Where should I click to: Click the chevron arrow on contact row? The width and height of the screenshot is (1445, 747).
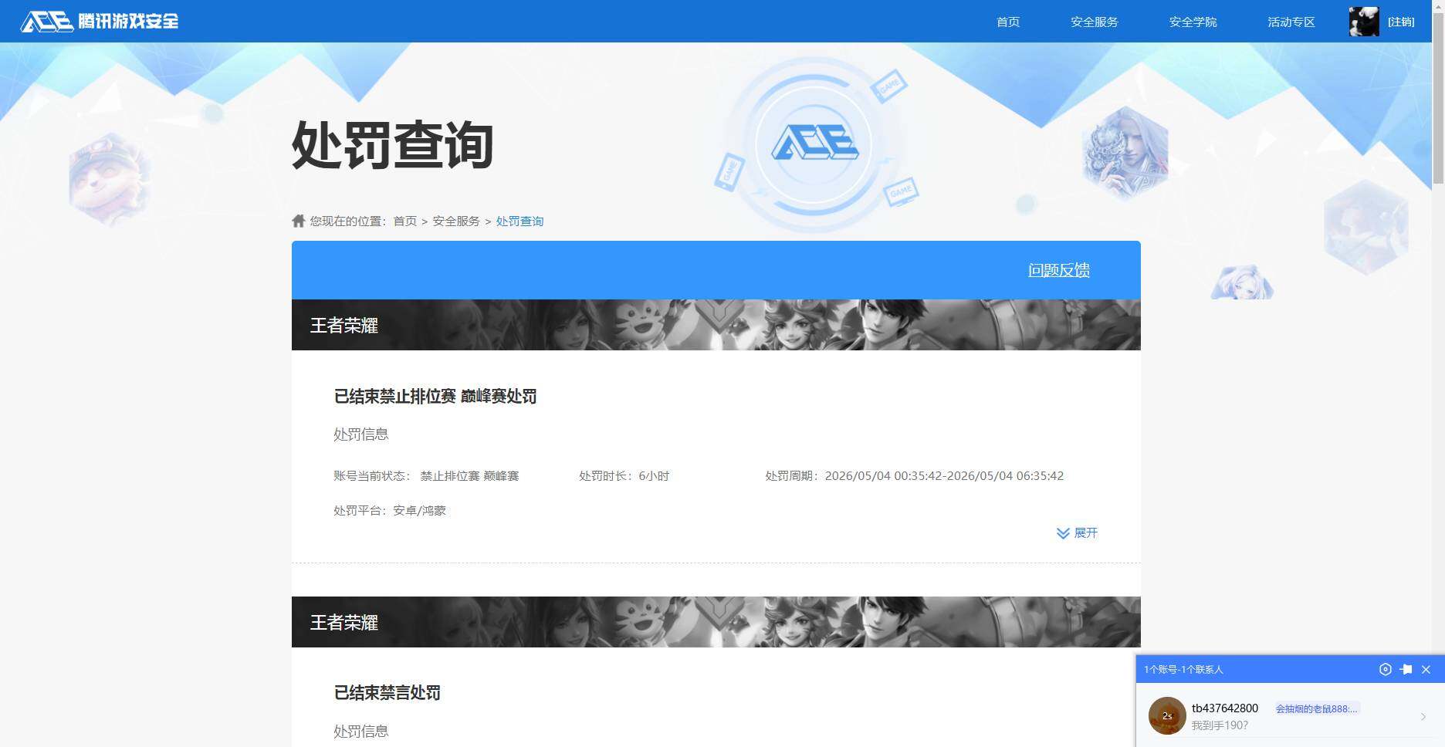tap(1423, 717)
